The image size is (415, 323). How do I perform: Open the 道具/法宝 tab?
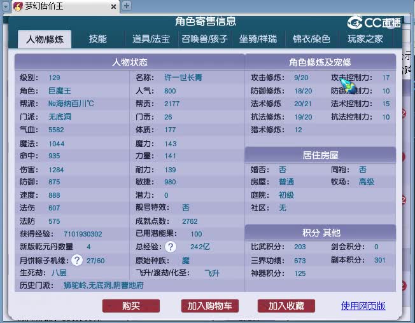(x=151, y=39)
